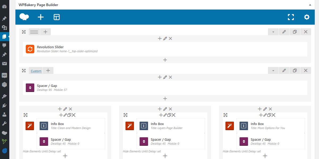Viewport: 319px width, 159px height.
Task: Toggle full screen mode icon
Action: (x=291, y=17)
